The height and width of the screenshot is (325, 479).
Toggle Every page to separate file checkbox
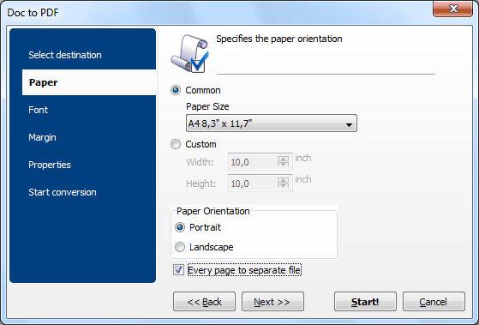[x=178, y=270]
